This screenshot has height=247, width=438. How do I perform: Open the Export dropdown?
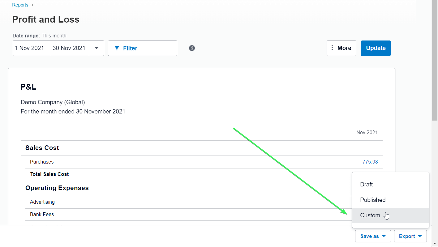410,236
